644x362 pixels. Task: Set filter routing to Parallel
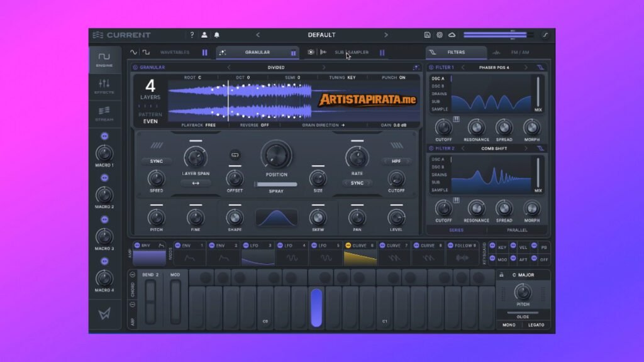coord(518,230)
